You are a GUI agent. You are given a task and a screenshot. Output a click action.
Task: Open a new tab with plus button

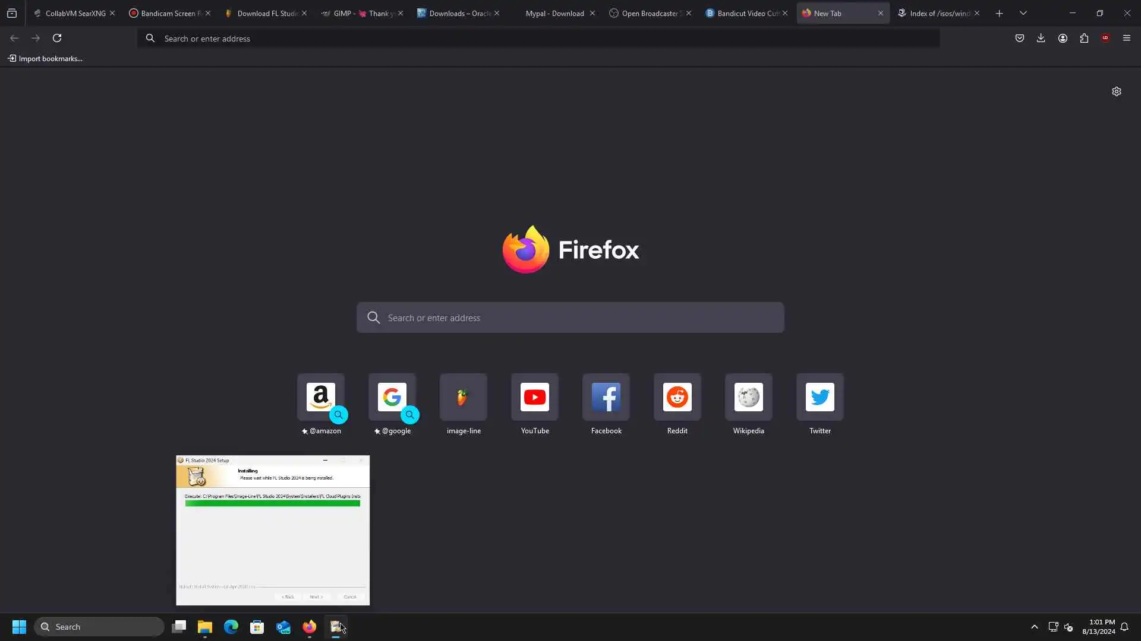coord(999,13)
